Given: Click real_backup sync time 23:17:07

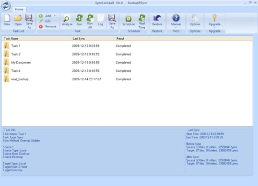Looking at the screenshot, I should pos(86,79).
